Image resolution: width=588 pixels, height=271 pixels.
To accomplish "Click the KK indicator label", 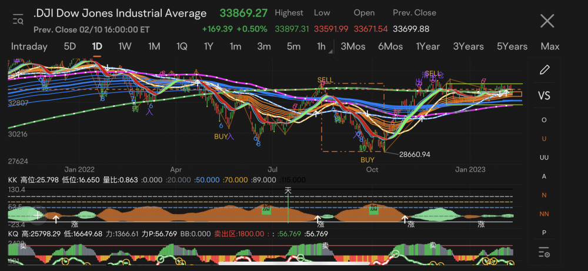I will click(12, 180).
